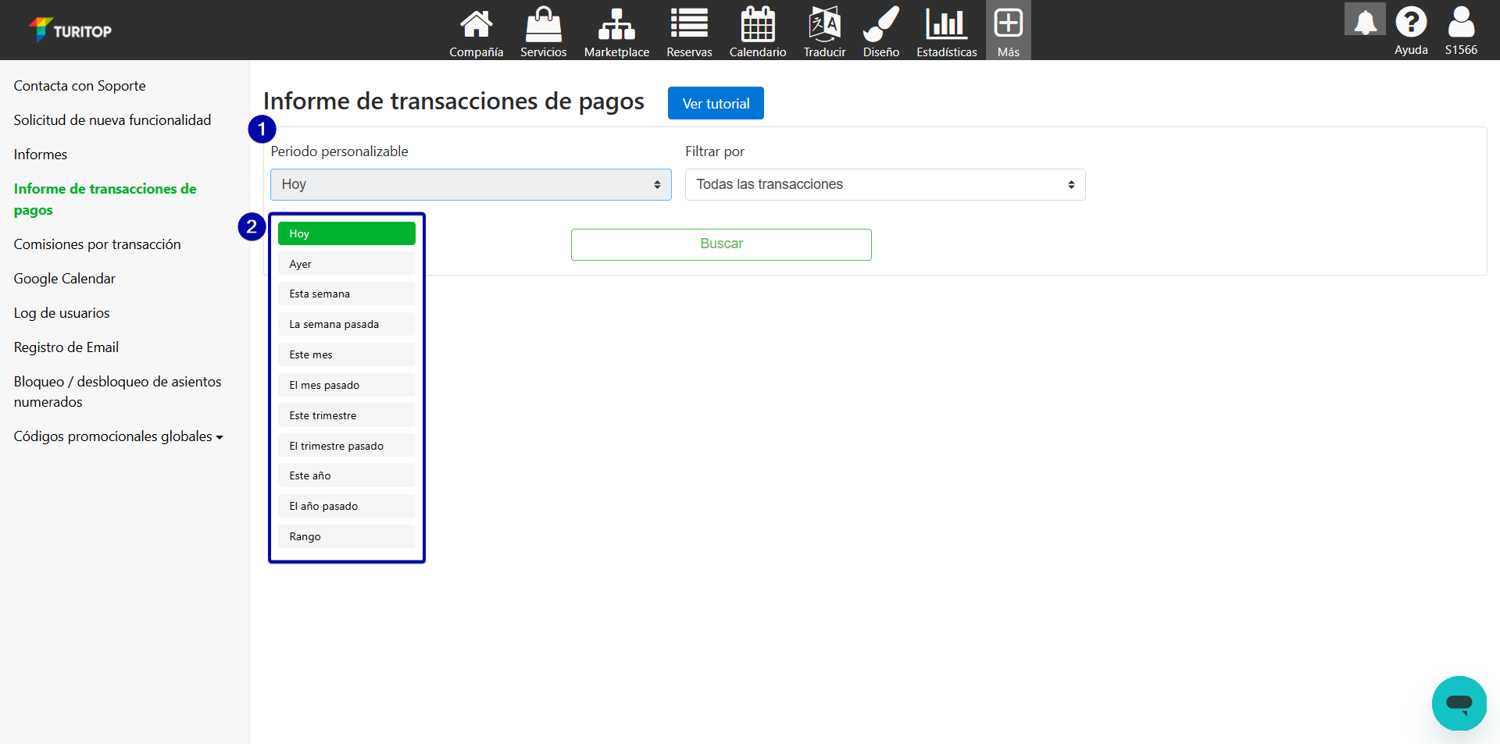Expand the Periodo personalizable dropdown
The width and height of the screenshot is (1500, 744).
[x=470, y=185]
